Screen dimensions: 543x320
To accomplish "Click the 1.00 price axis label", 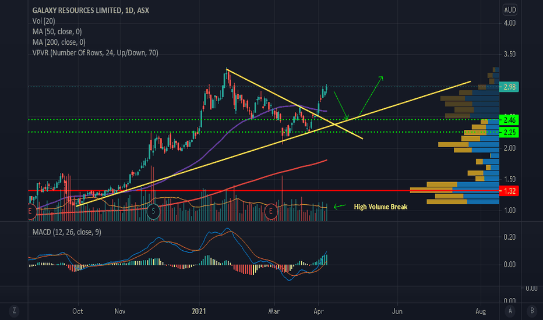I will click(510, 211).
